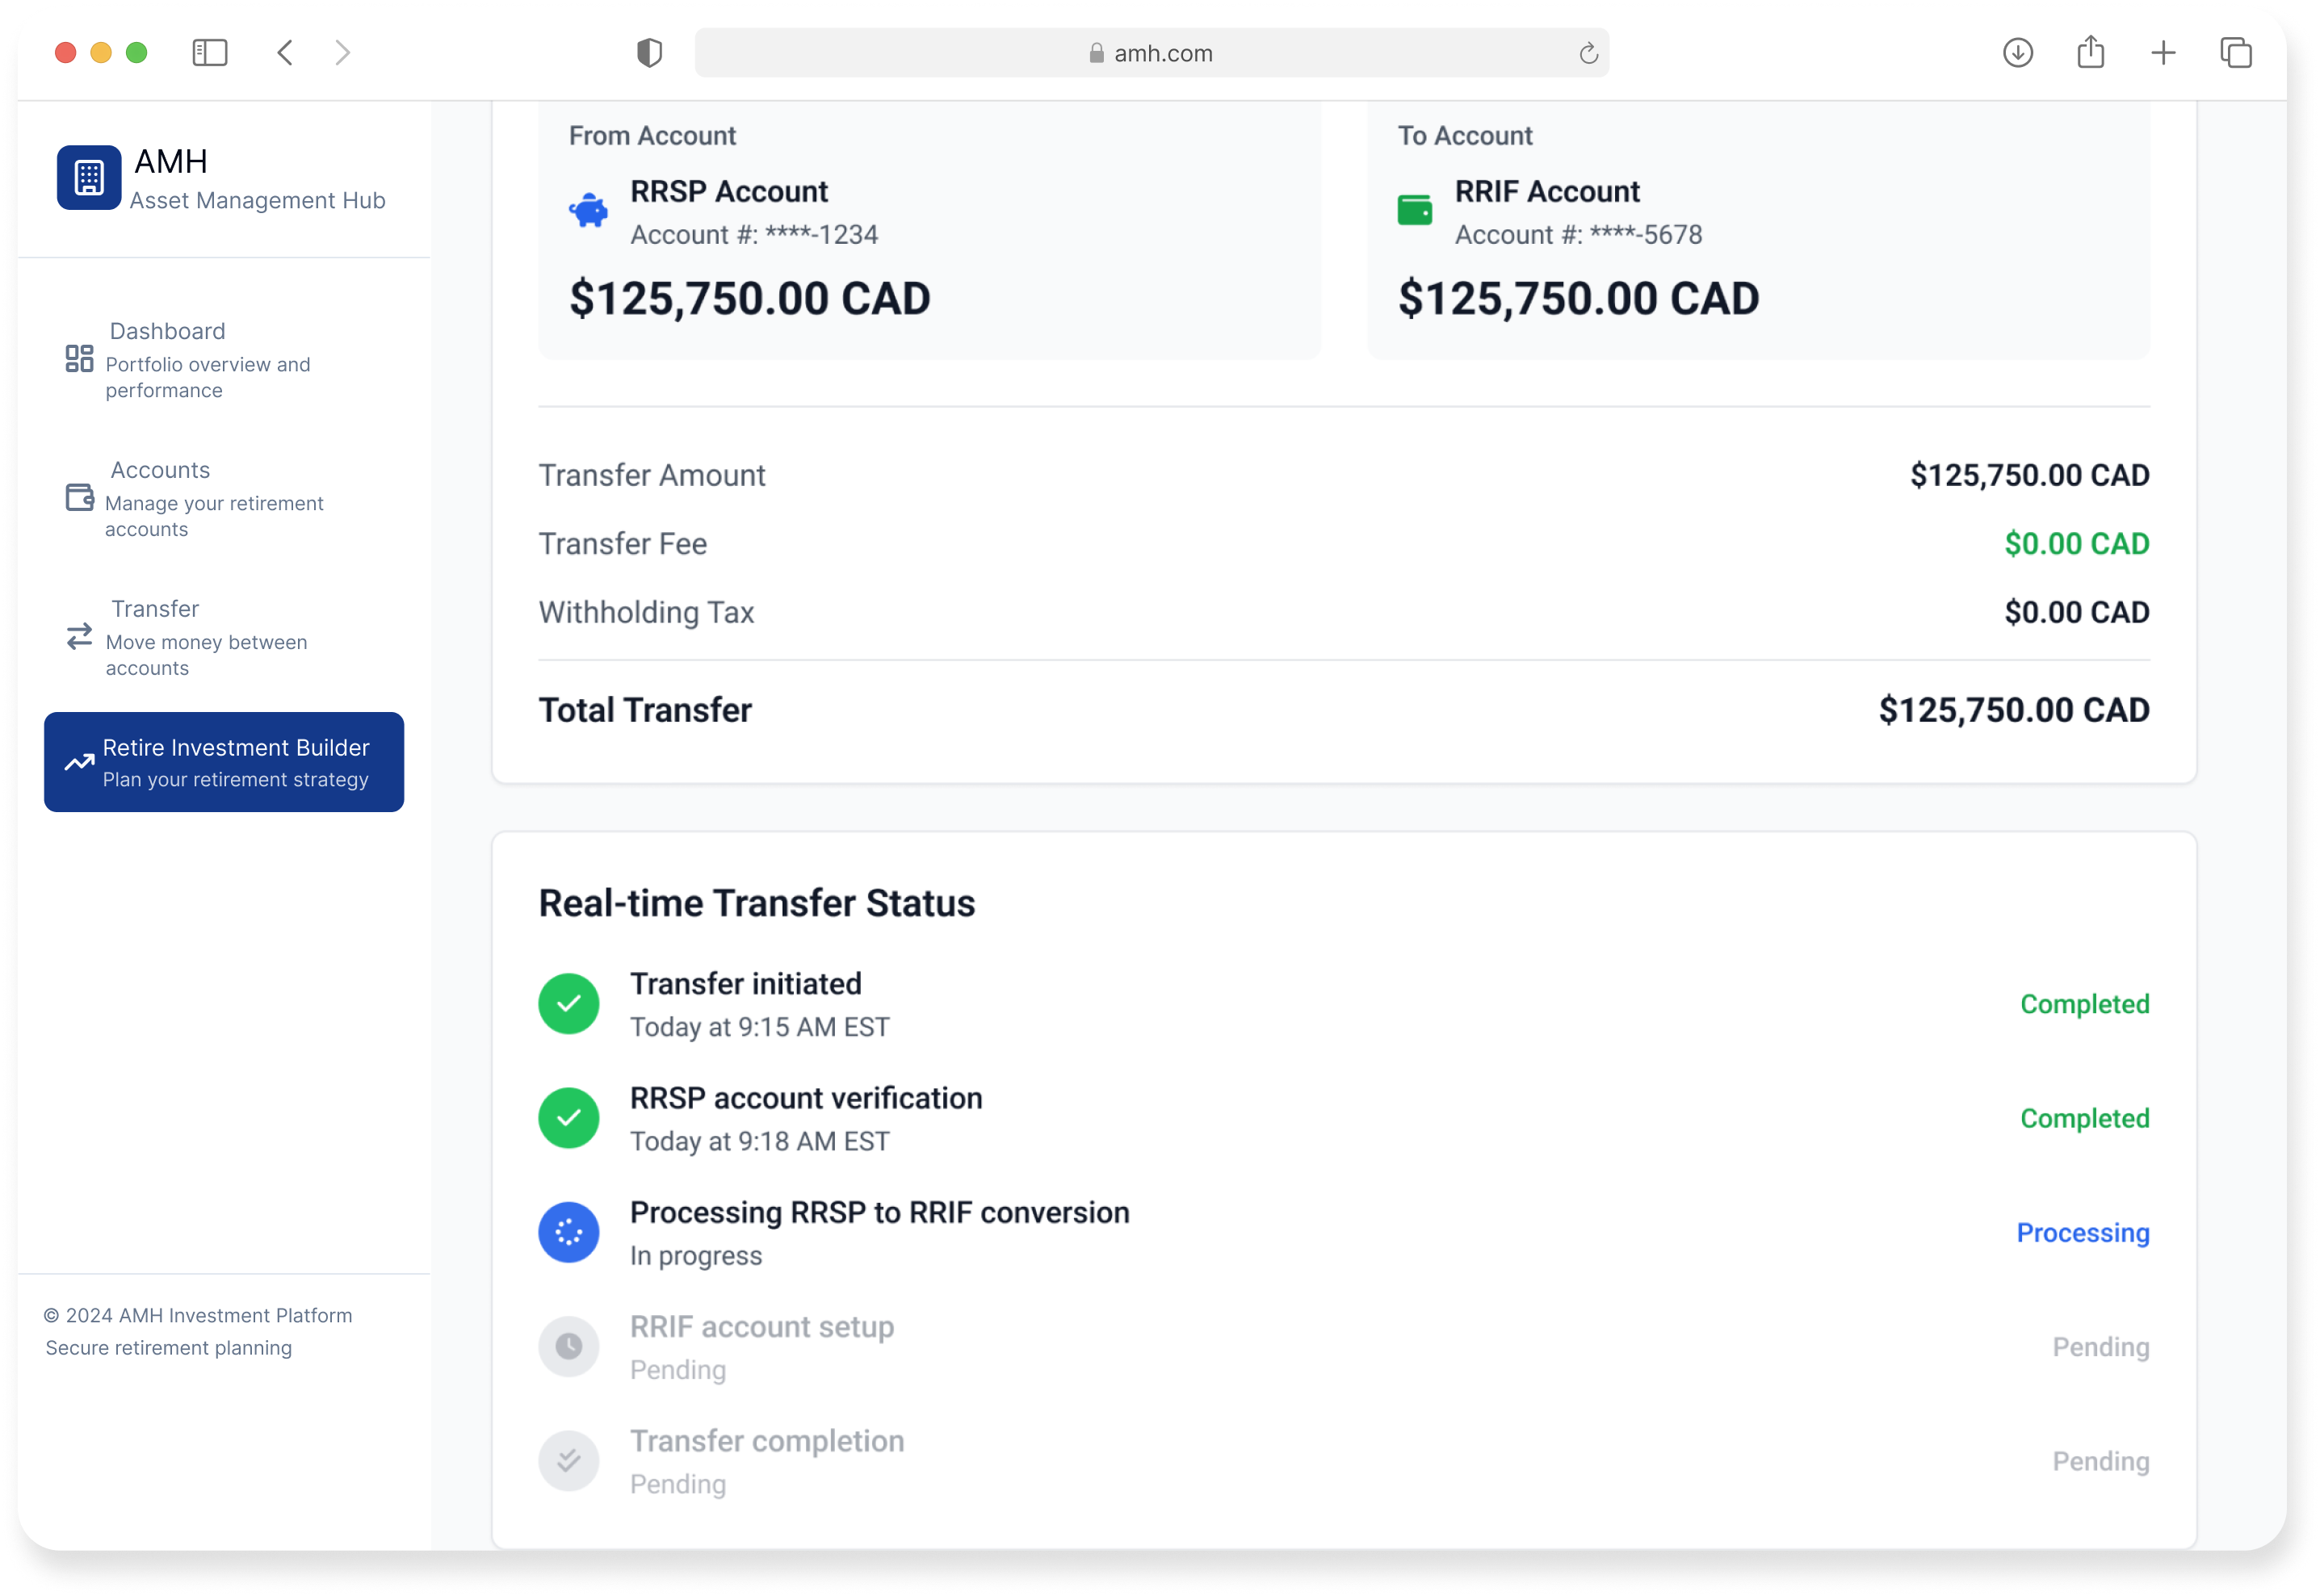Screen dimensions: 2320x1596
Task: Click the Transfer completion grey check icon
Action: point(569,1460)
